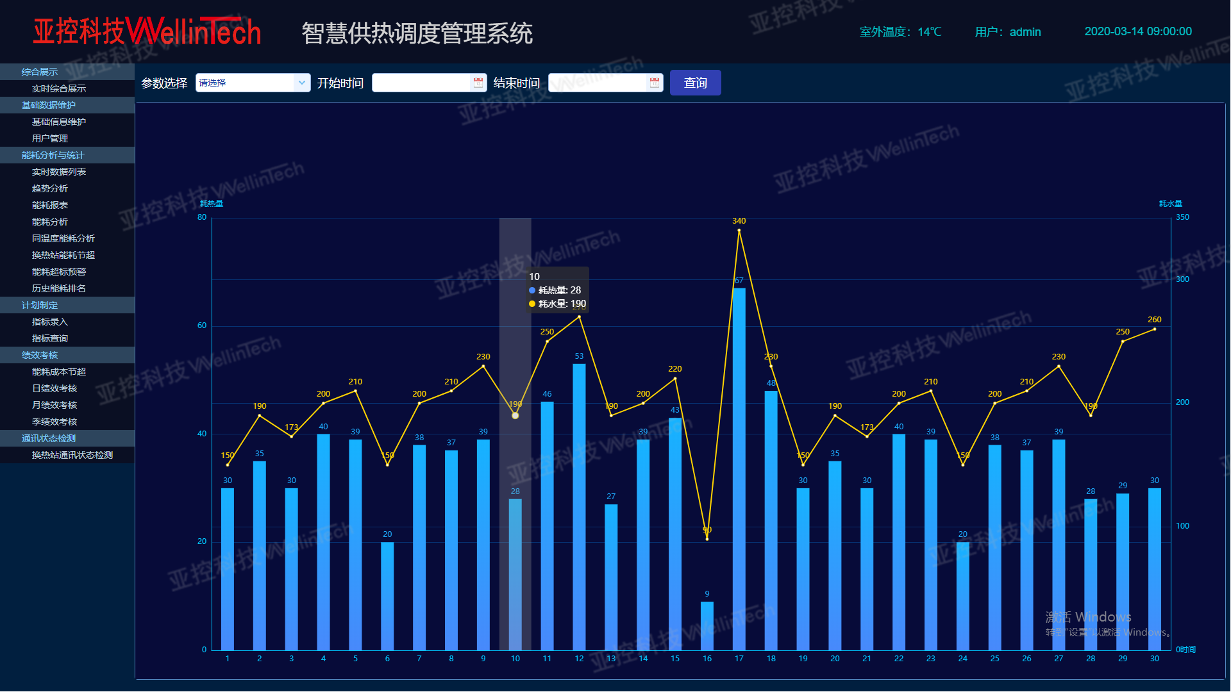Screen dimensions: 1231x692
Task: Click the 用户: admin label
Action: pyautogui.click(x=1008, y=32)
